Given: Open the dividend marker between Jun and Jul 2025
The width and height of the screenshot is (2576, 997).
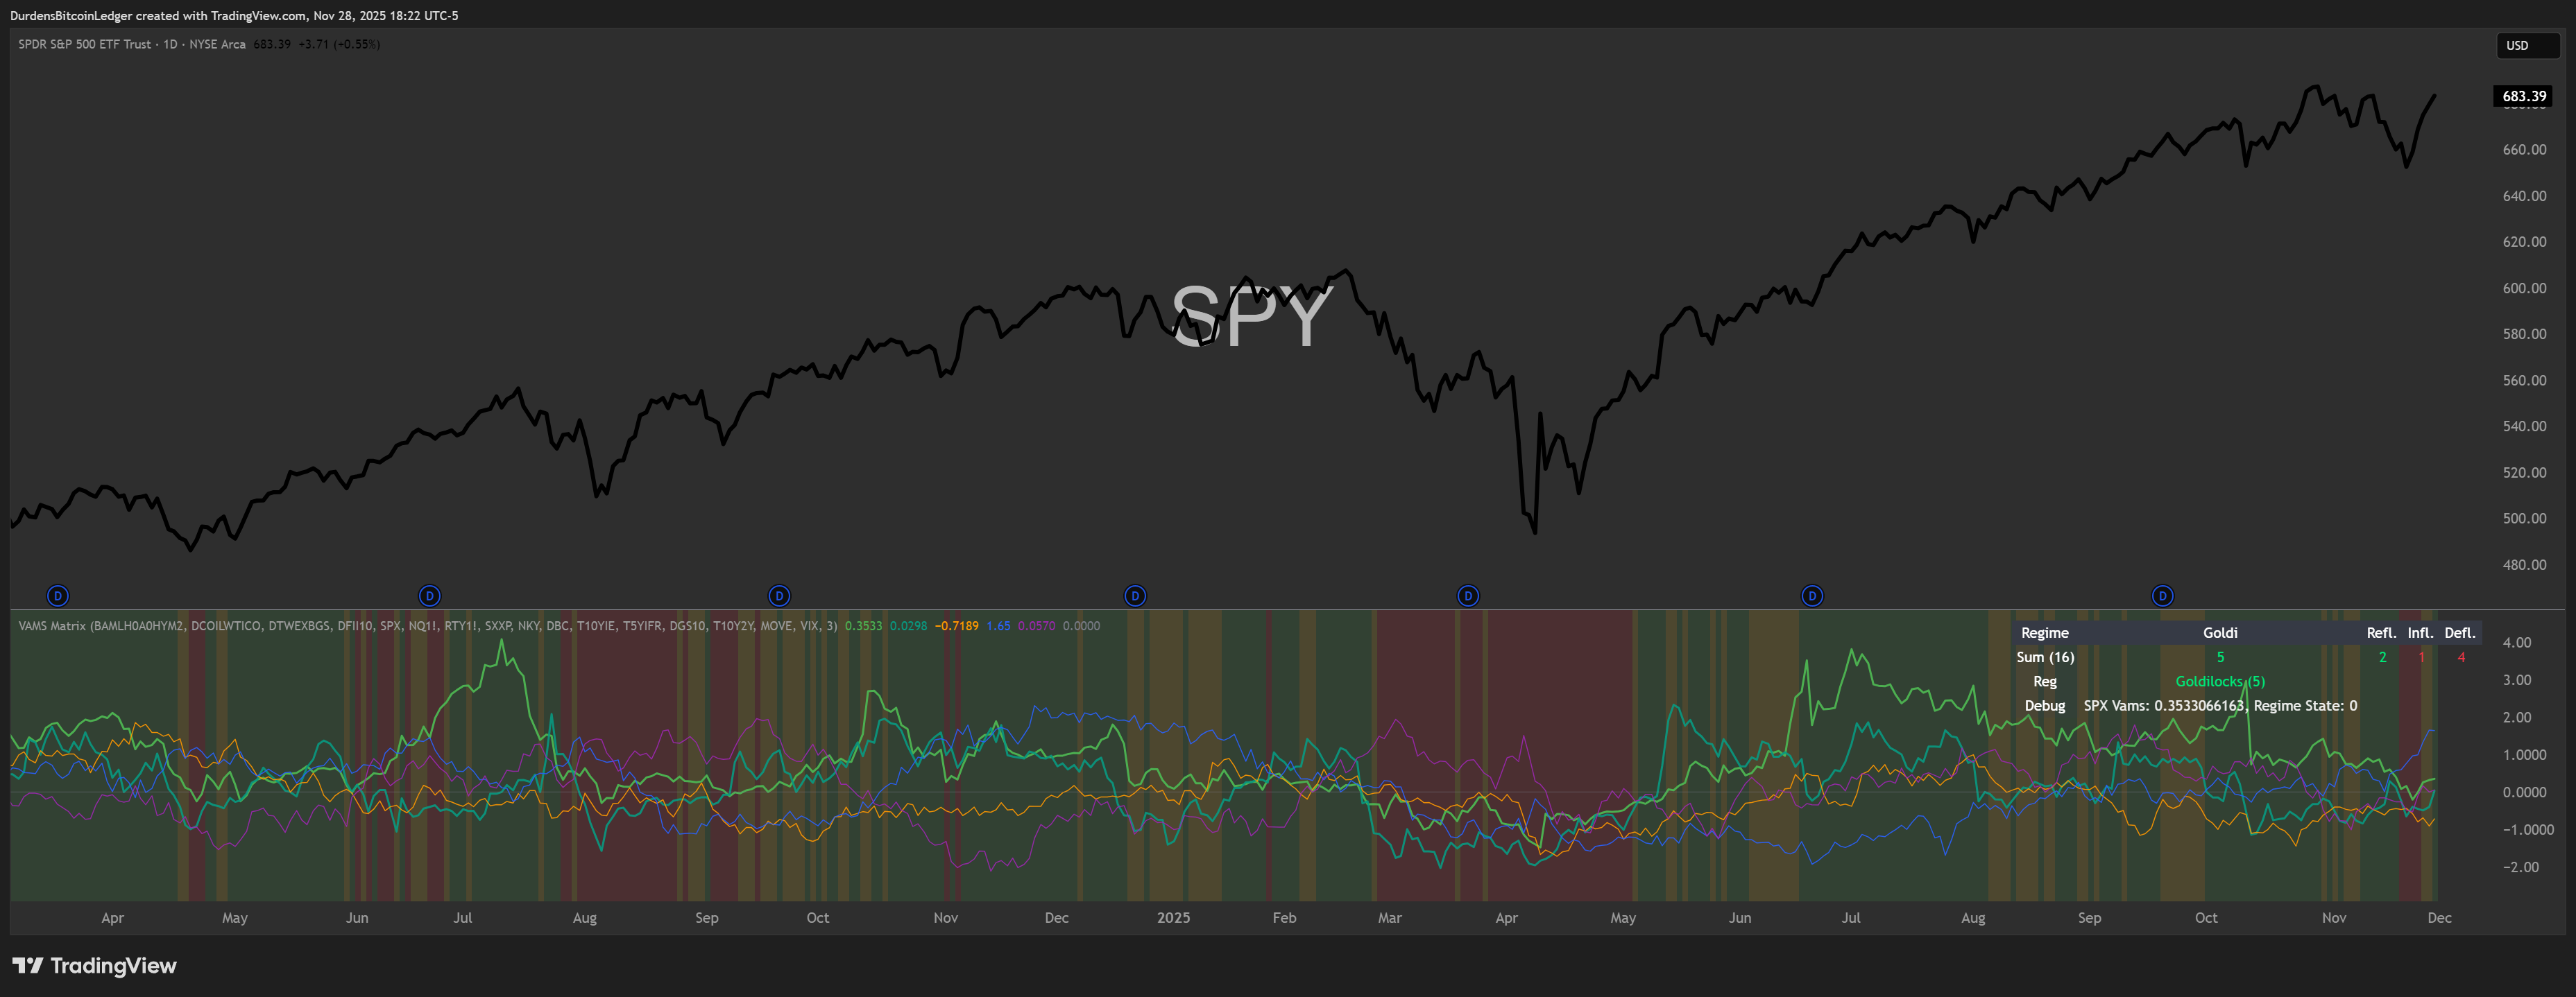Looking at the screenshot, I should tap(1811, 596).
